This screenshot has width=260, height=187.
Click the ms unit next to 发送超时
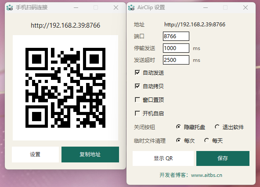196,60
